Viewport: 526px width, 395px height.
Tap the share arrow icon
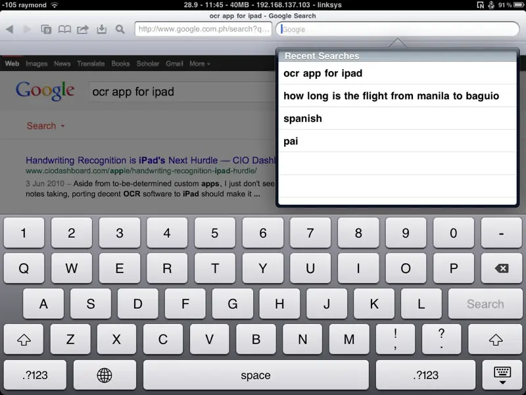(x=83, y=29)
